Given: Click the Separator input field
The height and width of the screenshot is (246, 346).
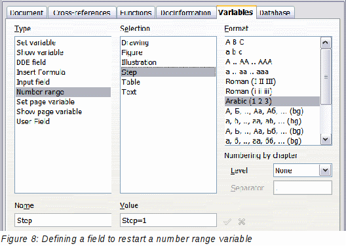Looking at the screenshot, I should [303, 188].
